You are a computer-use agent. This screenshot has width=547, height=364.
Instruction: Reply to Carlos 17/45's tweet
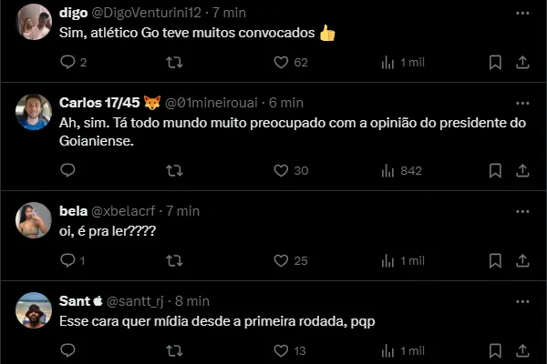tap(67, 170)
